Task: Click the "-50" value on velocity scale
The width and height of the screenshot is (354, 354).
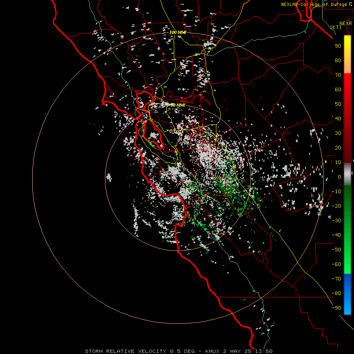Action: (x=336, y=250)
